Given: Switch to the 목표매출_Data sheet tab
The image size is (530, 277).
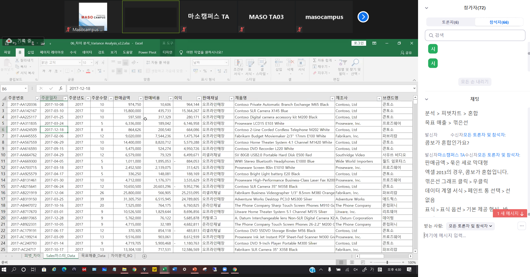Looking at the screenshot, I should [93, 256].
